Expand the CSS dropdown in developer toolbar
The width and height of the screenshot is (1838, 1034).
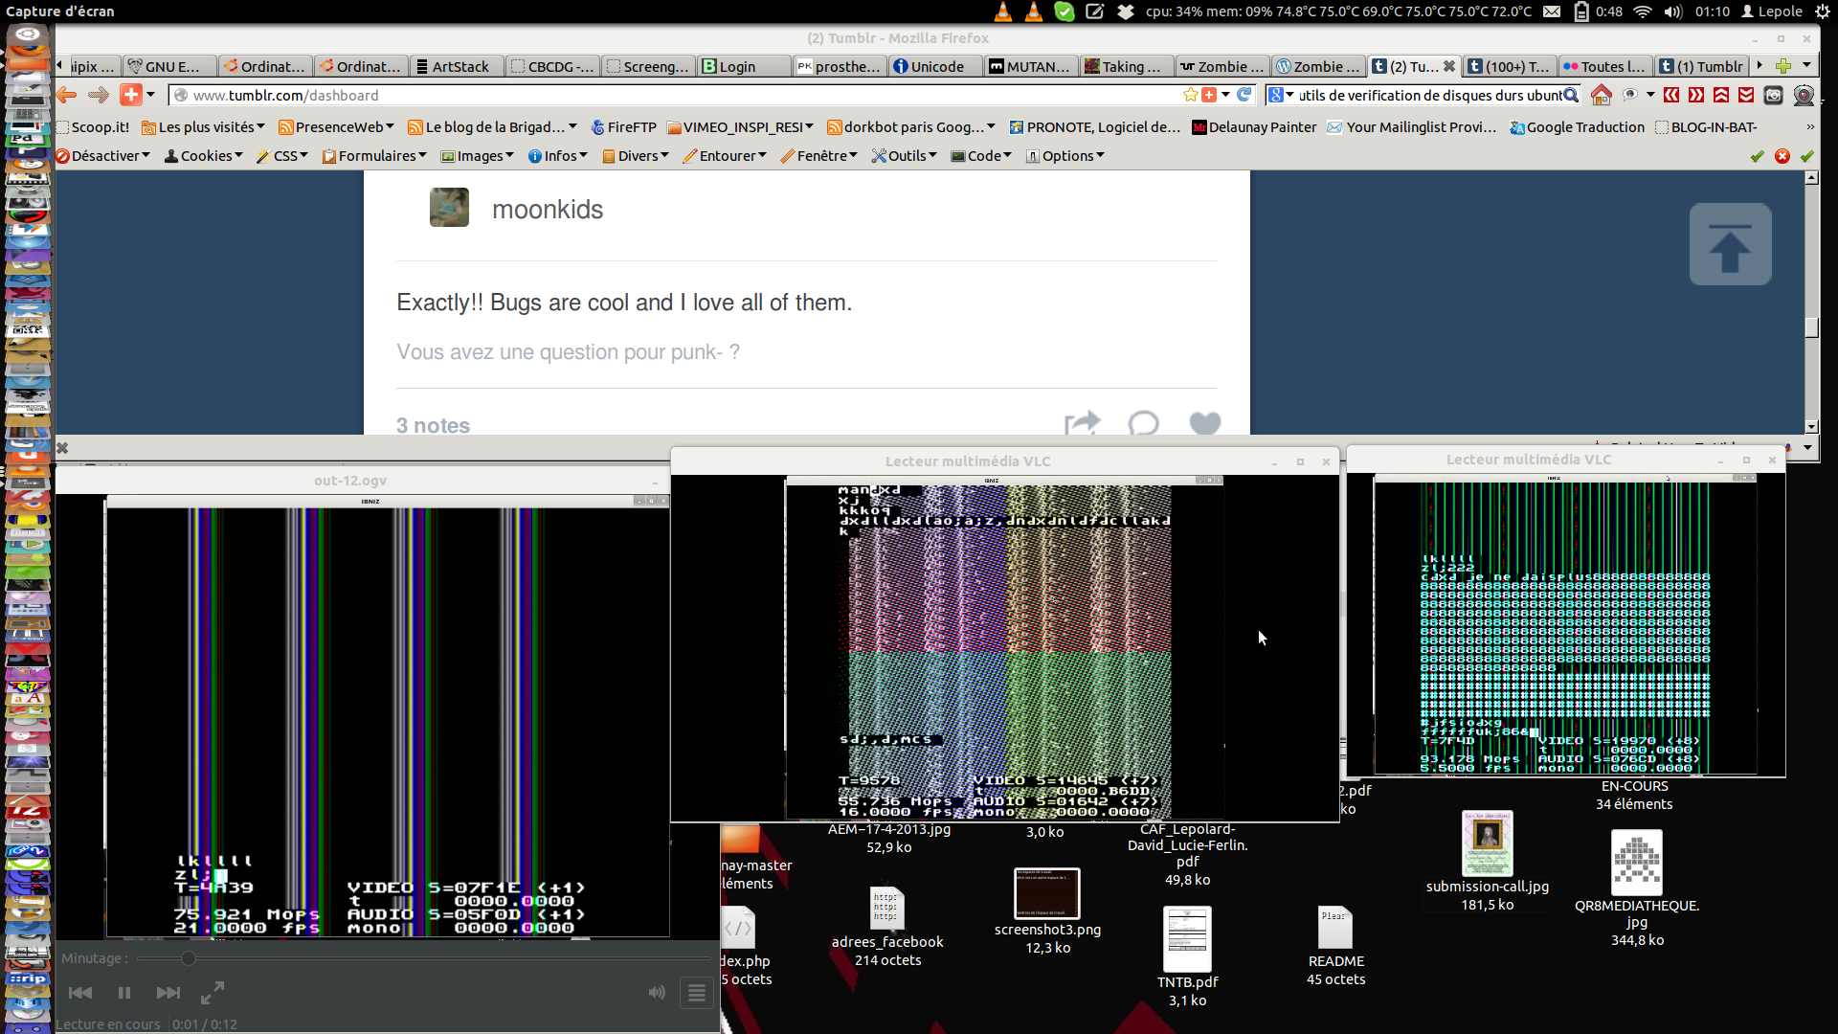[282, 156]
